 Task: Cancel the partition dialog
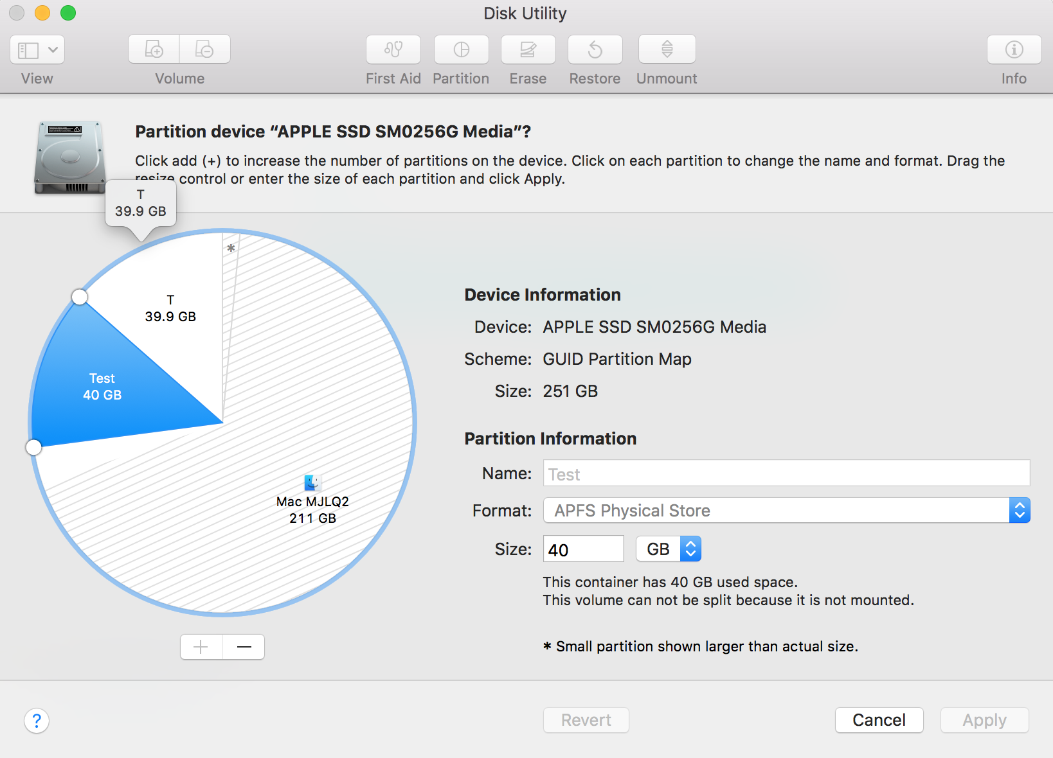click(x=879, y=720)
